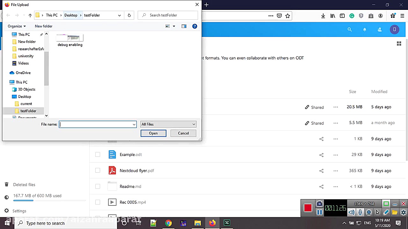Create a New folder in the dialog
The width and height of the screenshot is (408, 229).
[44, 26]
